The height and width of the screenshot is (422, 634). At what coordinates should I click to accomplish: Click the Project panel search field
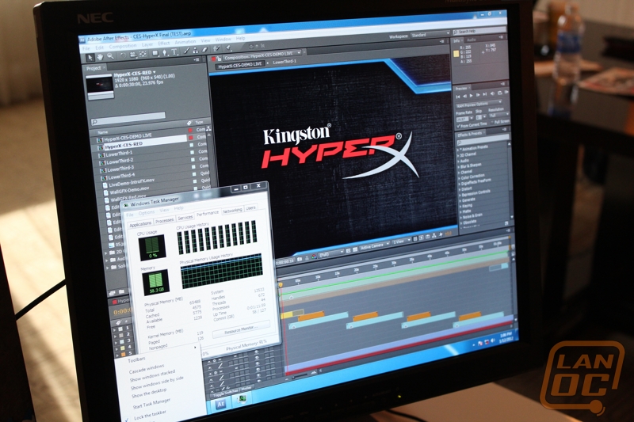(x=129, y=118)
